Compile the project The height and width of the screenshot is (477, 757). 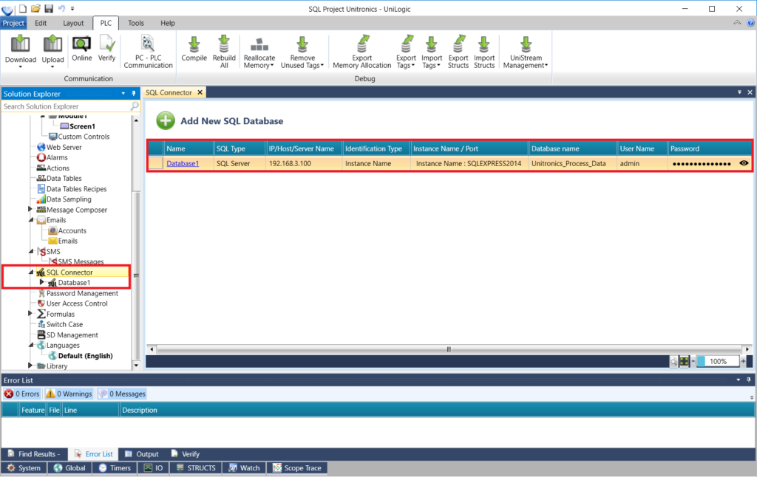[x=194, y=49]
